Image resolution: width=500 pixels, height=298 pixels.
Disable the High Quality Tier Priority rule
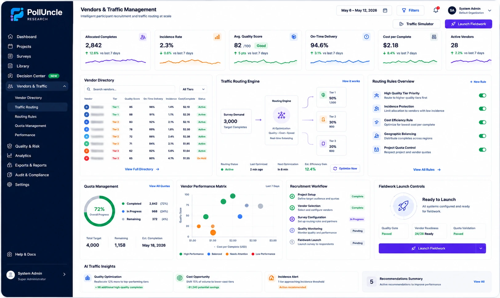482,95
